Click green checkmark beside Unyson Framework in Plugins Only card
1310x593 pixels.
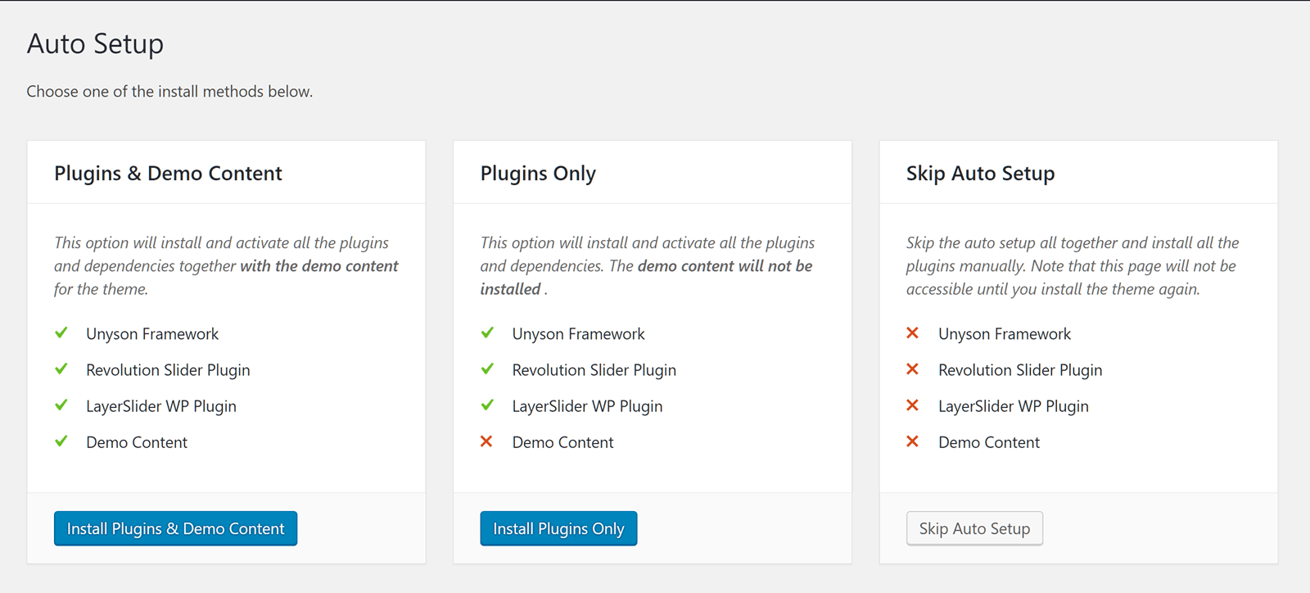pyautogui.click(x=487, y=333)
